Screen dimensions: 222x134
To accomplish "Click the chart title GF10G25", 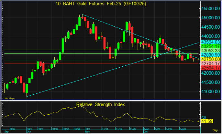I will [101, 4].
